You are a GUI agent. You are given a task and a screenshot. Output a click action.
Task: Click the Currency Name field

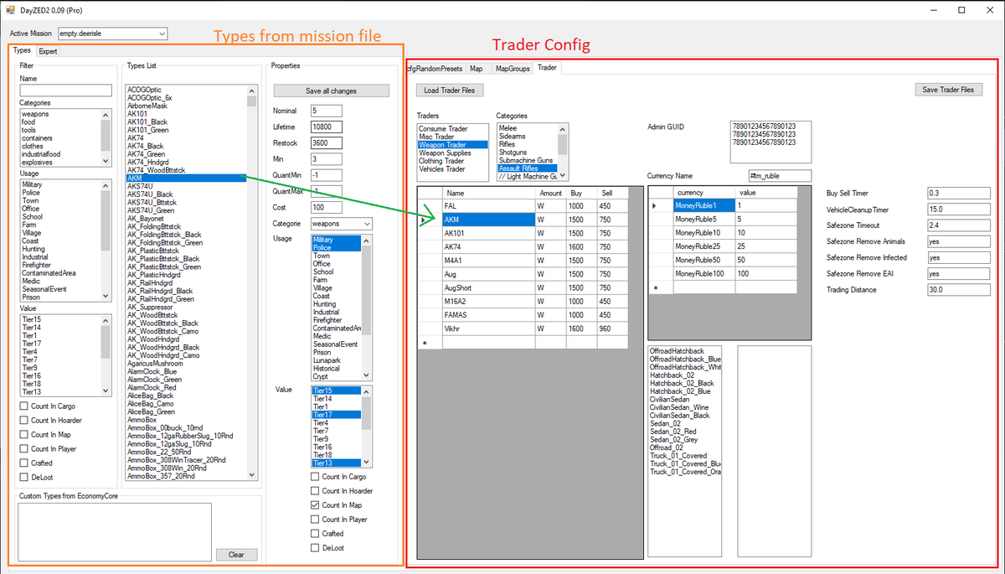pyautogui.click(x=781, y=176)
